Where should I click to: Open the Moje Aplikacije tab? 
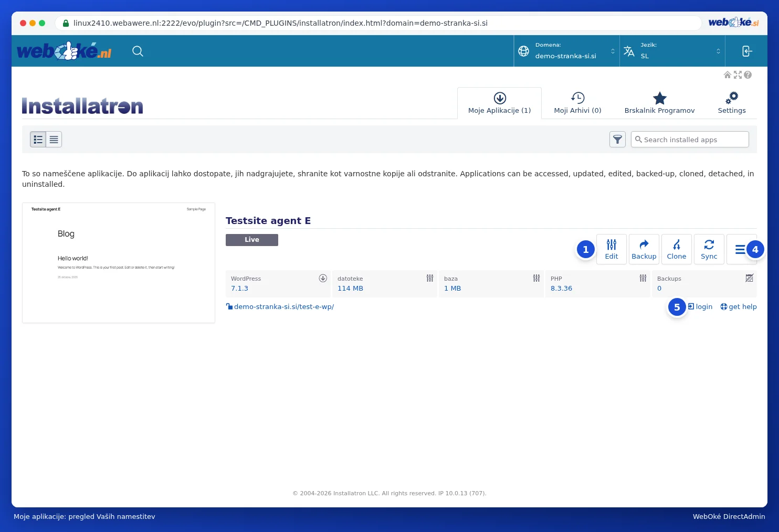[x=500, y=103]
